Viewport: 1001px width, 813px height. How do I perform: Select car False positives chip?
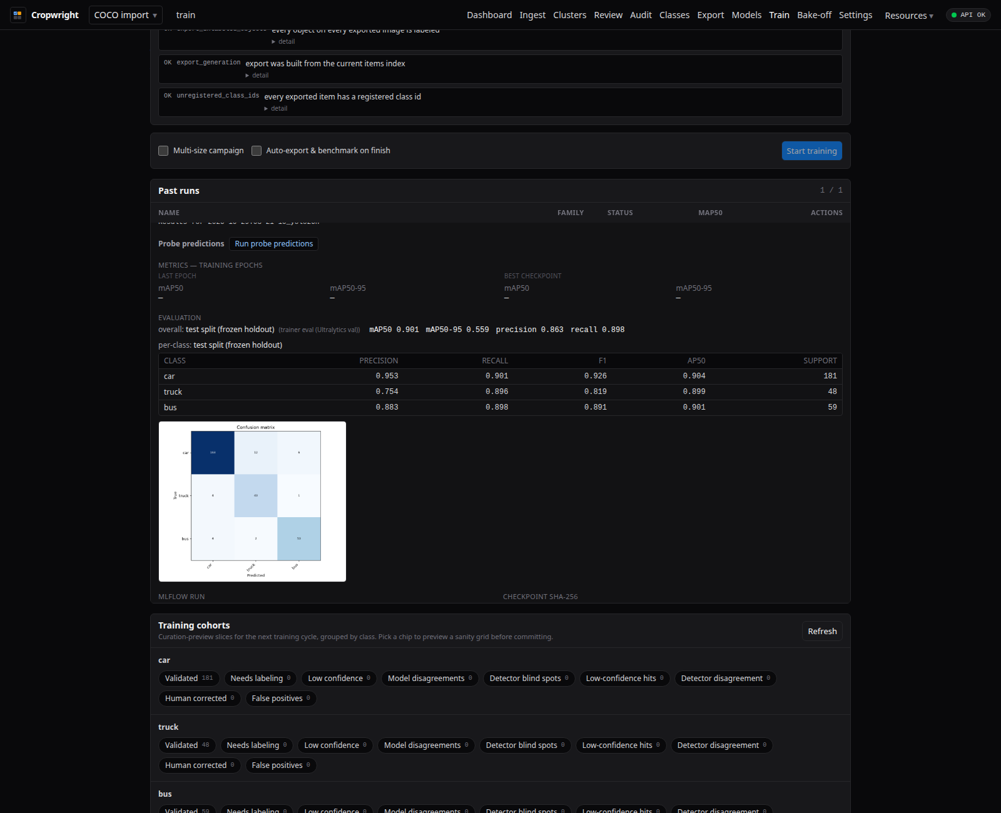tap(281, 699)
